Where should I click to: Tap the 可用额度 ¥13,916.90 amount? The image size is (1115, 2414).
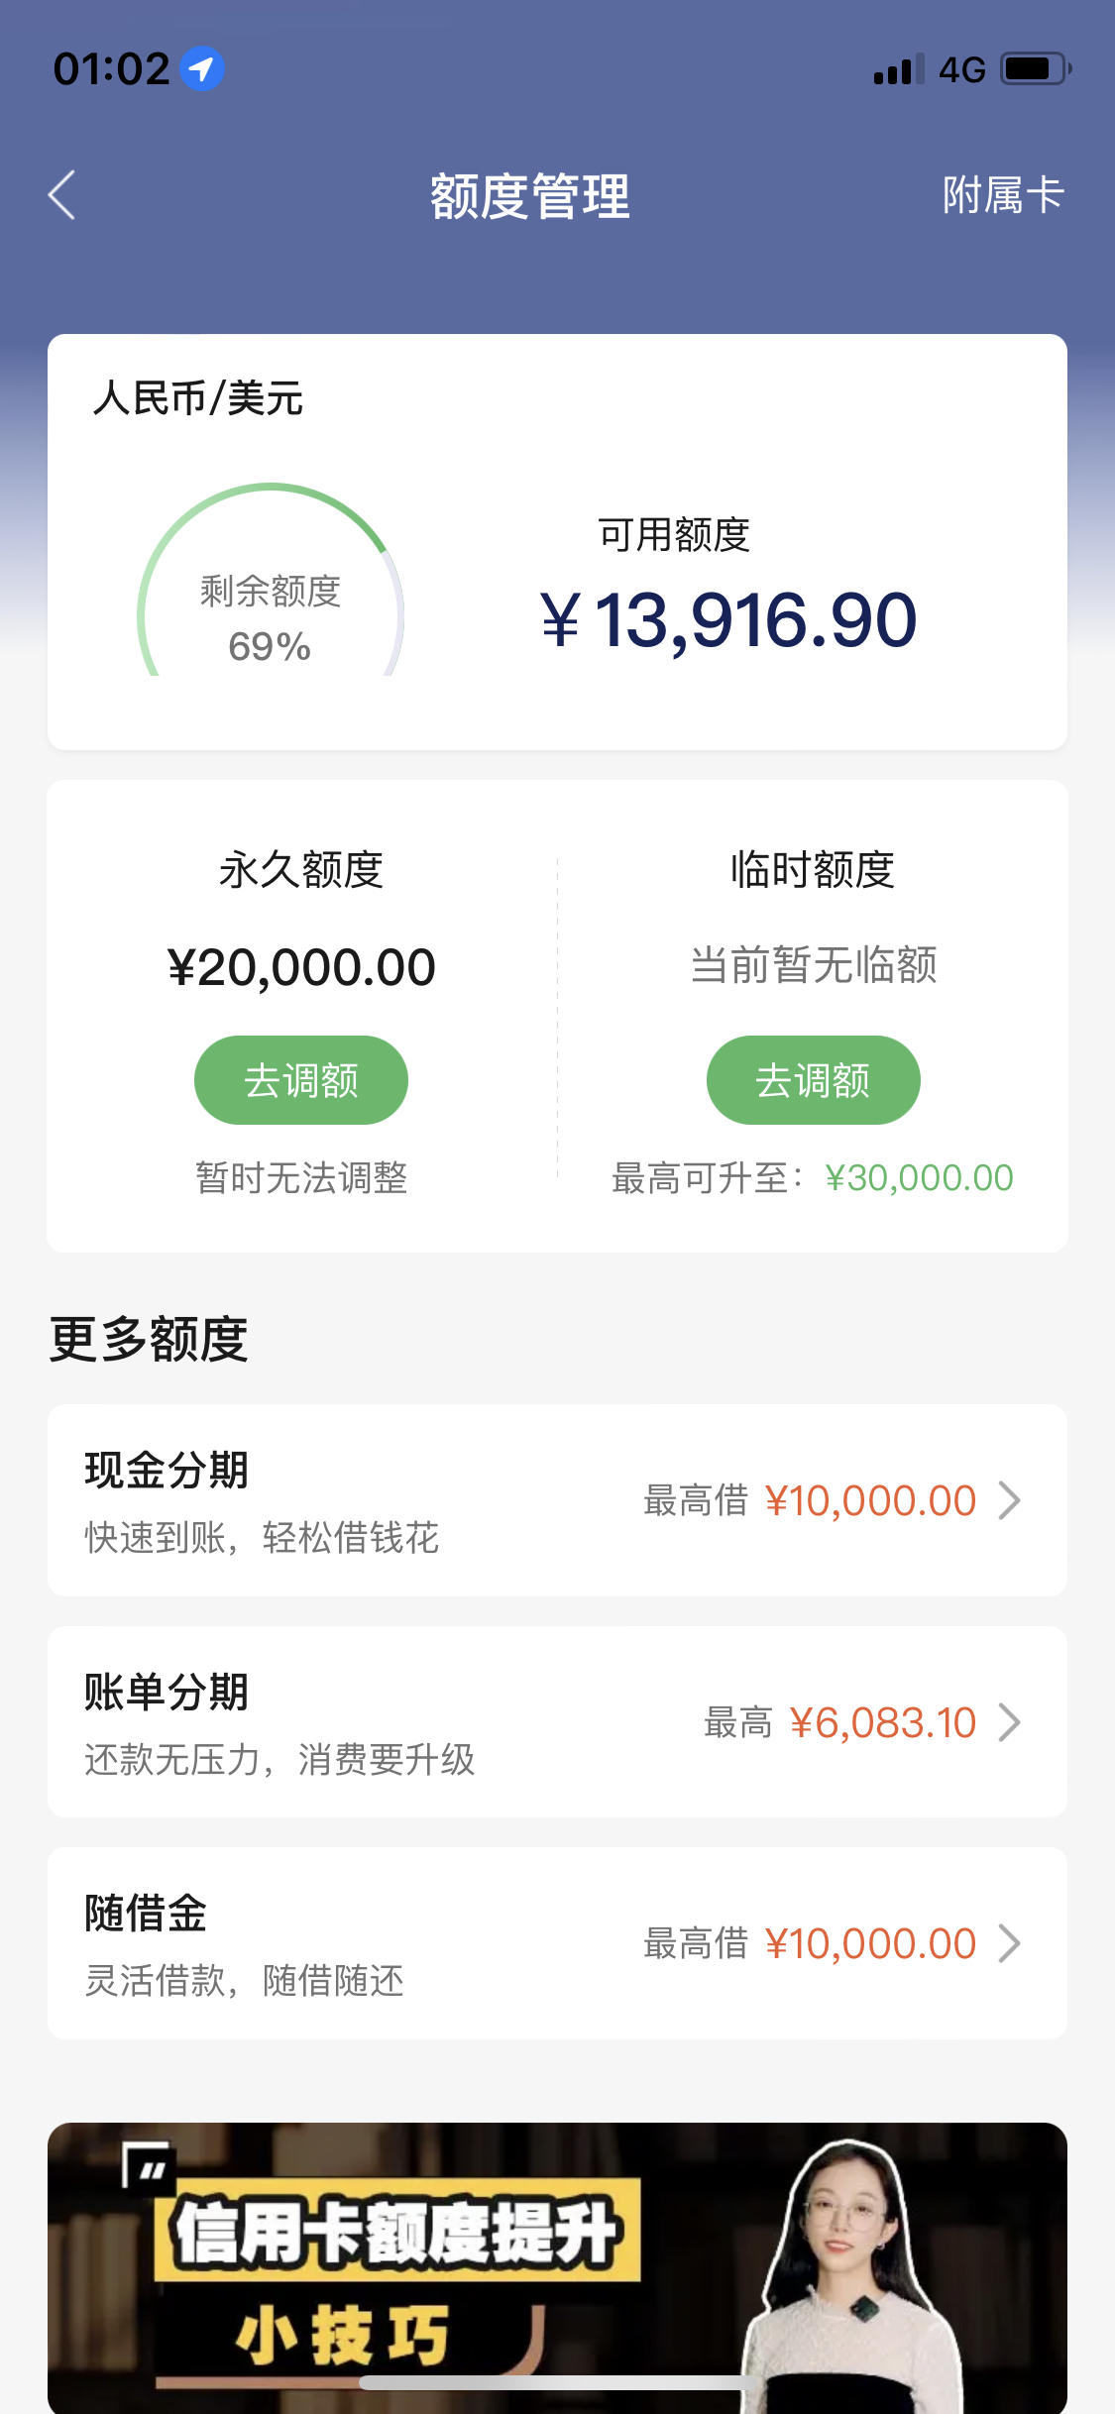pyautogui.click(x=729, y=620)
